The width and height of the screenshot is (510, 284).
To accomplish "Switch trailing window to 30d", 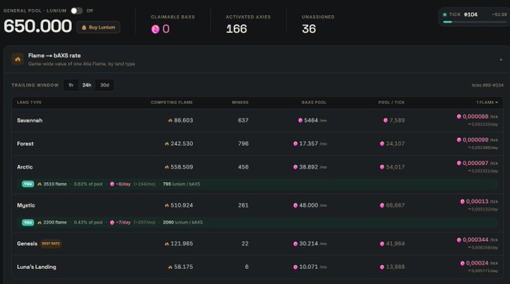I will click(104, 85).
